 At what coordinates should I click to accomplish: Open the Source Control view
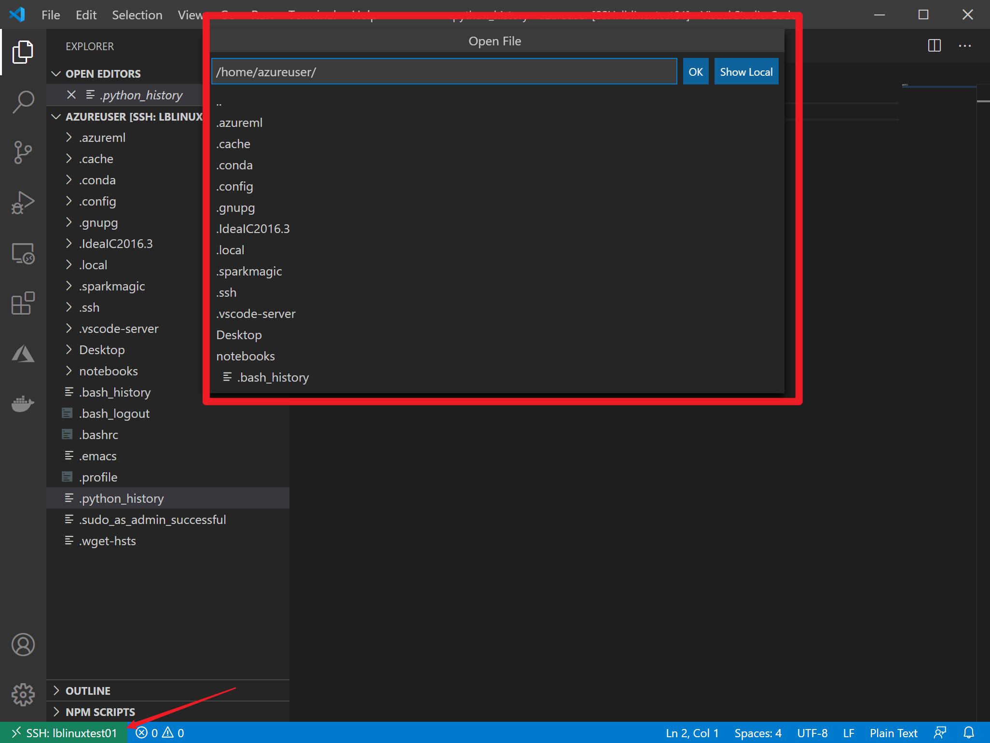coord(23,152)
